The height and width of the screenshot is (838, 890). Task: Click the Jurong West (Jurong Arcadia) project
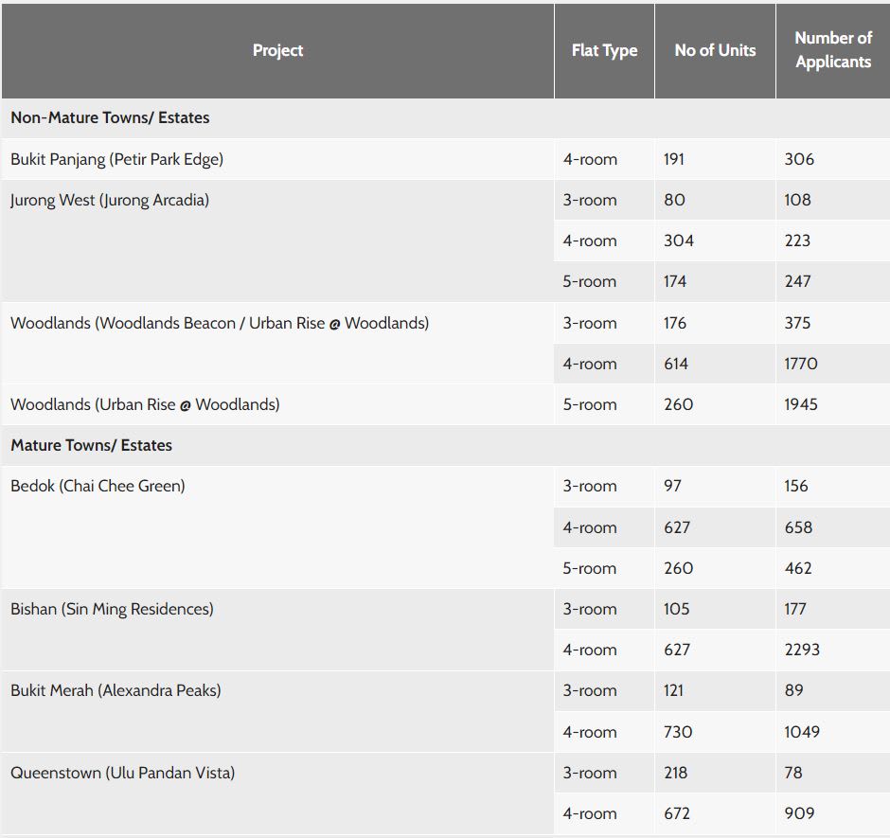tap(110, 200)
